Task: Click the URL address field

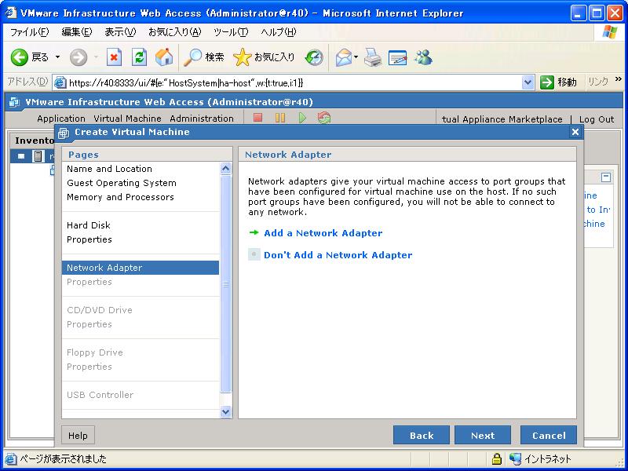Action: pos(294,83)
